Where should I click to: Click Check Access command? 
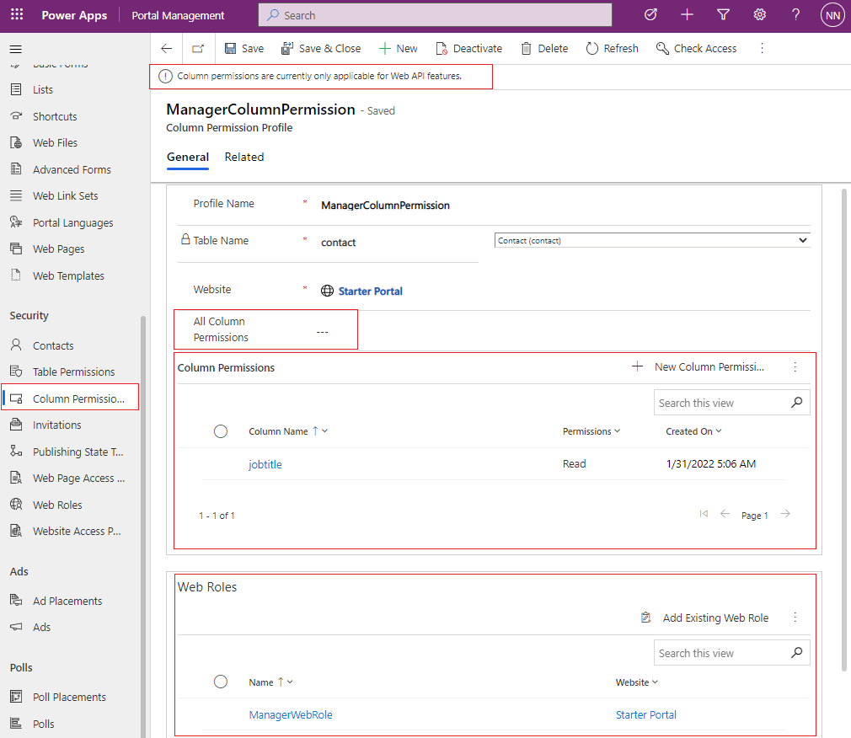tap(696, 48)
